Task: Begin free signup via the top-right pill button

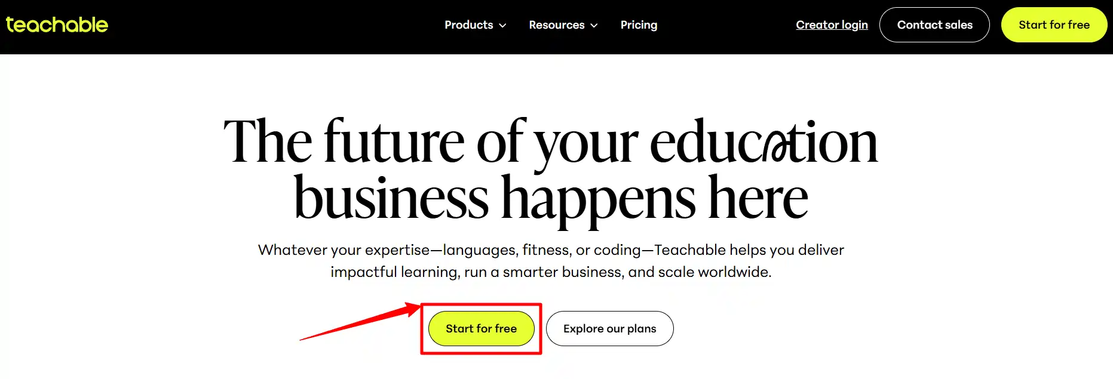Action: [1054, 24]
